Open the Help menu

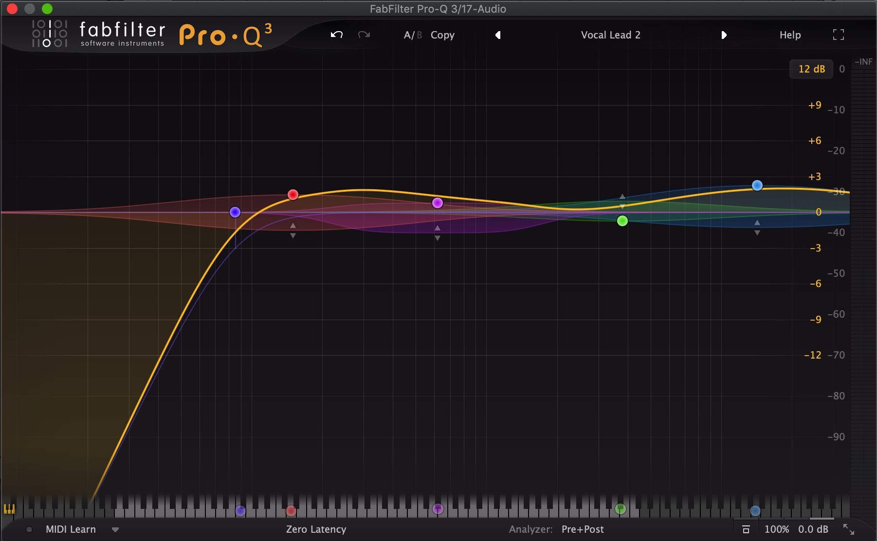point(790,35)
